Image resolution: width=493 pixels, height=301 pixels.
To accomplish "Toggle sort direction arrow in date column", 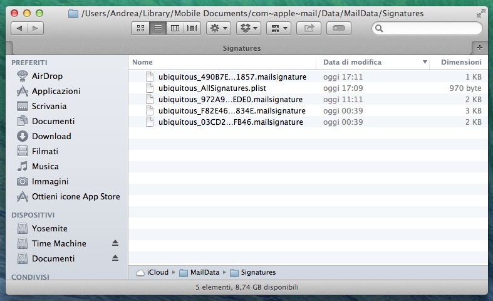I will 425,62.
